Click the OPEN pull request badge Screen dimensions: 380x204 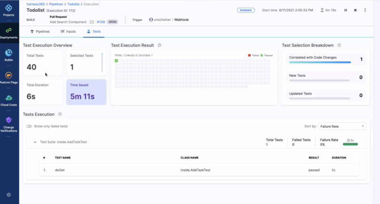(x=112, y=22)
